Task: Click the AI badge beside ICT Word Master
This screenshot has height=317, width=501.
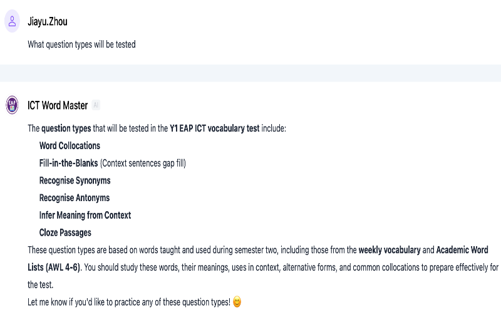Action: point(96,105)
